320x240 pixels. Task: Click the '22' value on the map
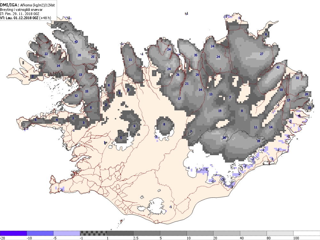point(46,54)
